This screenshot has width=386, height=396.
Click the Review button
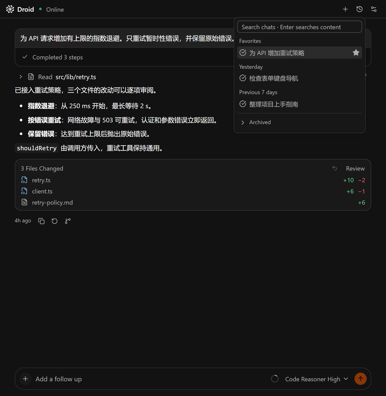[355, 169]
